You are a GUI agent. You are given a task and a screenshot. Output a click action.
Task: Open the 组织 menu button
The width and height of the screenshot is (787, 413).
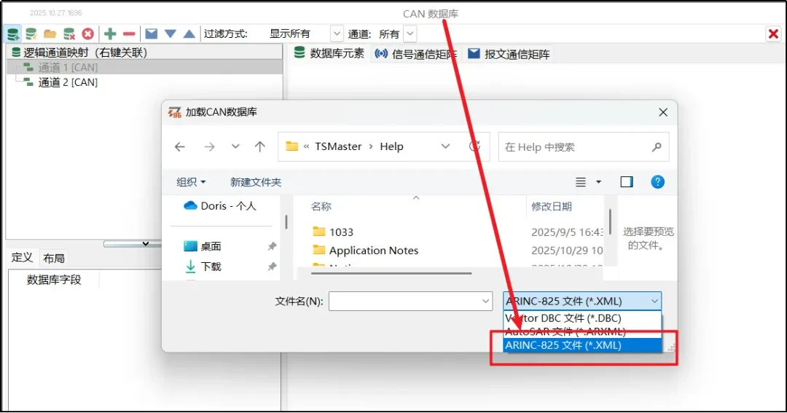tap(191, 182)
